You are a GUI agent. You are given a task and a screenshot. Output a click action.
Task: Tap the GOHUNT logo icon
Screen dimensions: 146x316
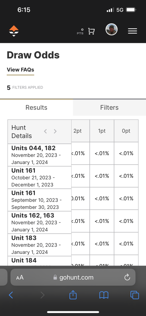(14, 31)
